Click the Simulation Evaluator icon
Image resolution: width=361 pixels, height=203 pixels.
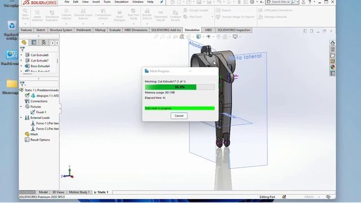point(52,15)
